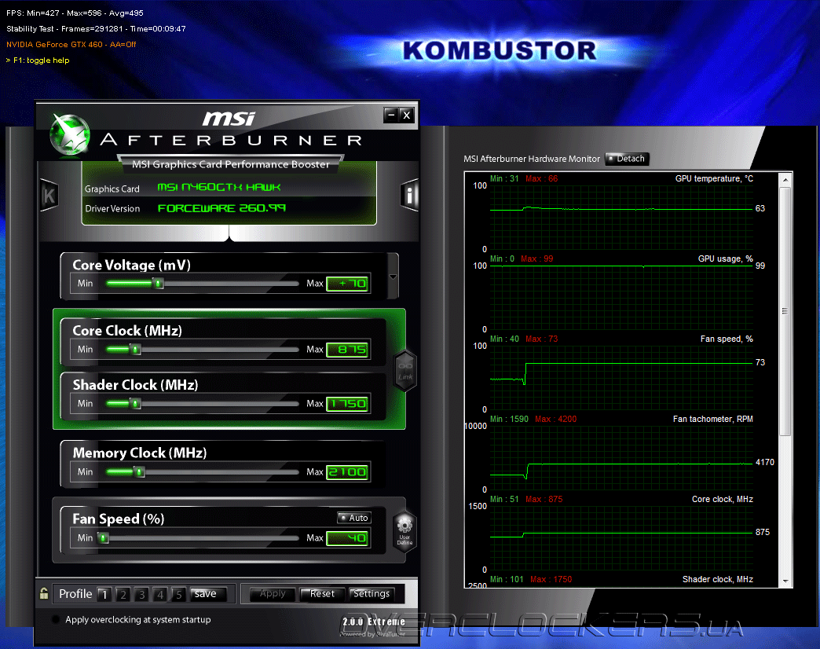
Task: Save the current profile
Action: click(207, 594)
